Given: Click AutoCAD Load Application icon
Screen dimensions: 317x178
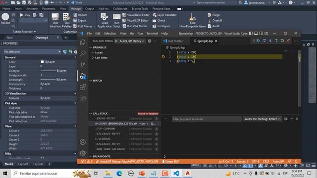Looking at the screenshot, I should click(x=105, y=20).
